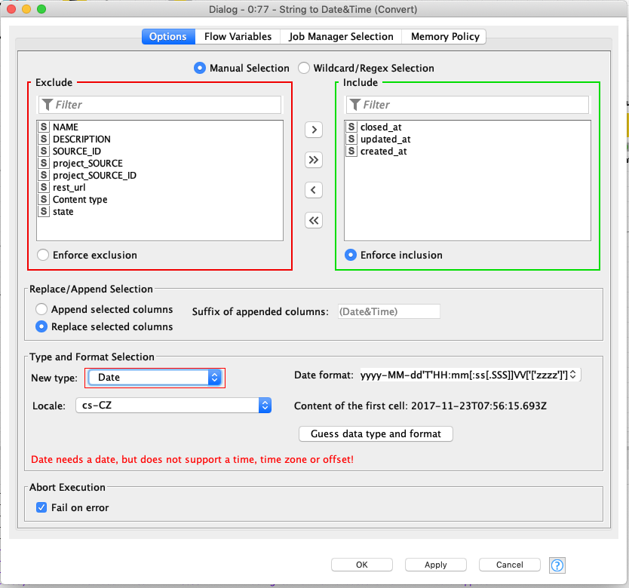Click the add single column arrow button
The height and width of the screenshot is (588, 629).
click(x=314, y=130)
